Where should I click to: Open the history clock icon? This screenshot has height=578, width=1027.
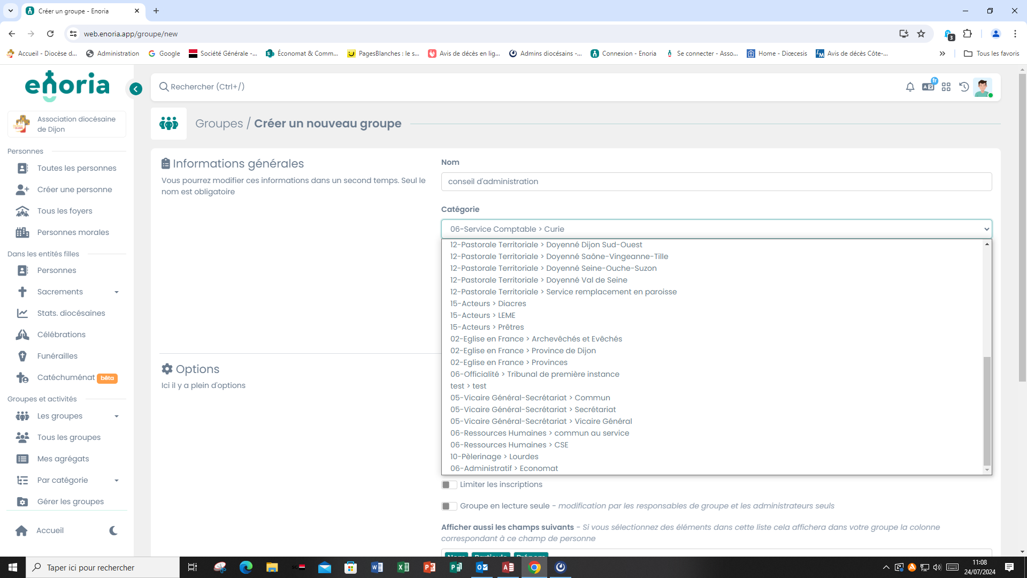964,87
